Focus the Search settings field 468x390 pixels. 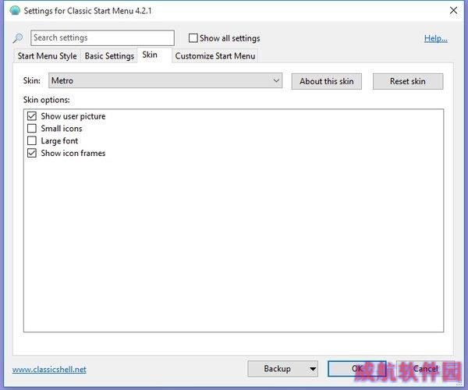pos(102,38)
